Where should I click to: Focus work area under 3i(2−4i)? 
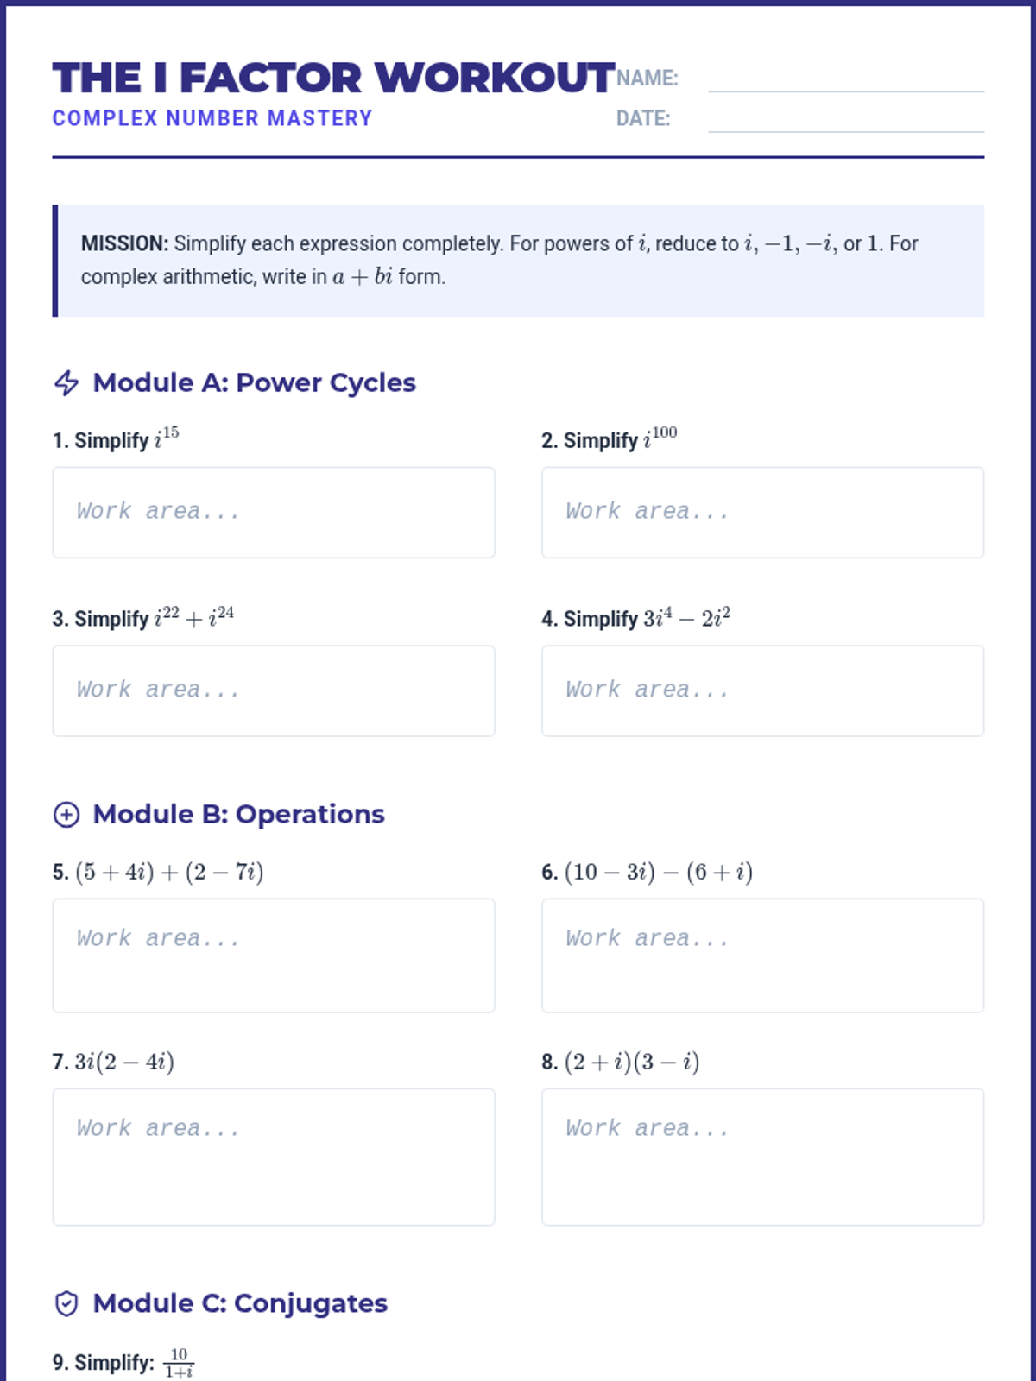point(274,1157)
